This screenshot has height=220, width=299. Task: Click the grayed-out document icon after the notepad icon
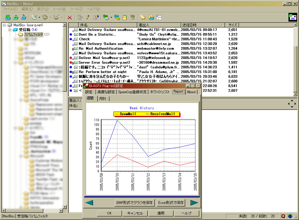pyautogui.click(x=133, y=18)
